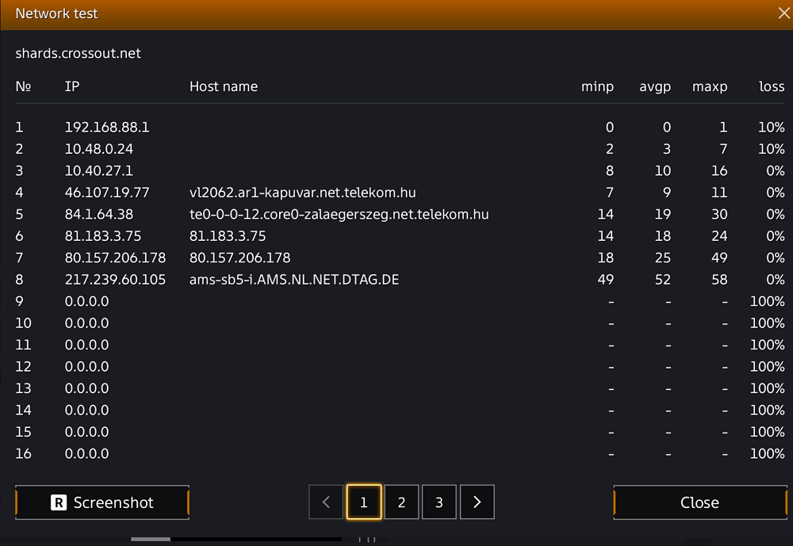The height and width of the screenshot is (546, 793).
Task: Click 100% loss in row 9
Action: click(767, 301)
